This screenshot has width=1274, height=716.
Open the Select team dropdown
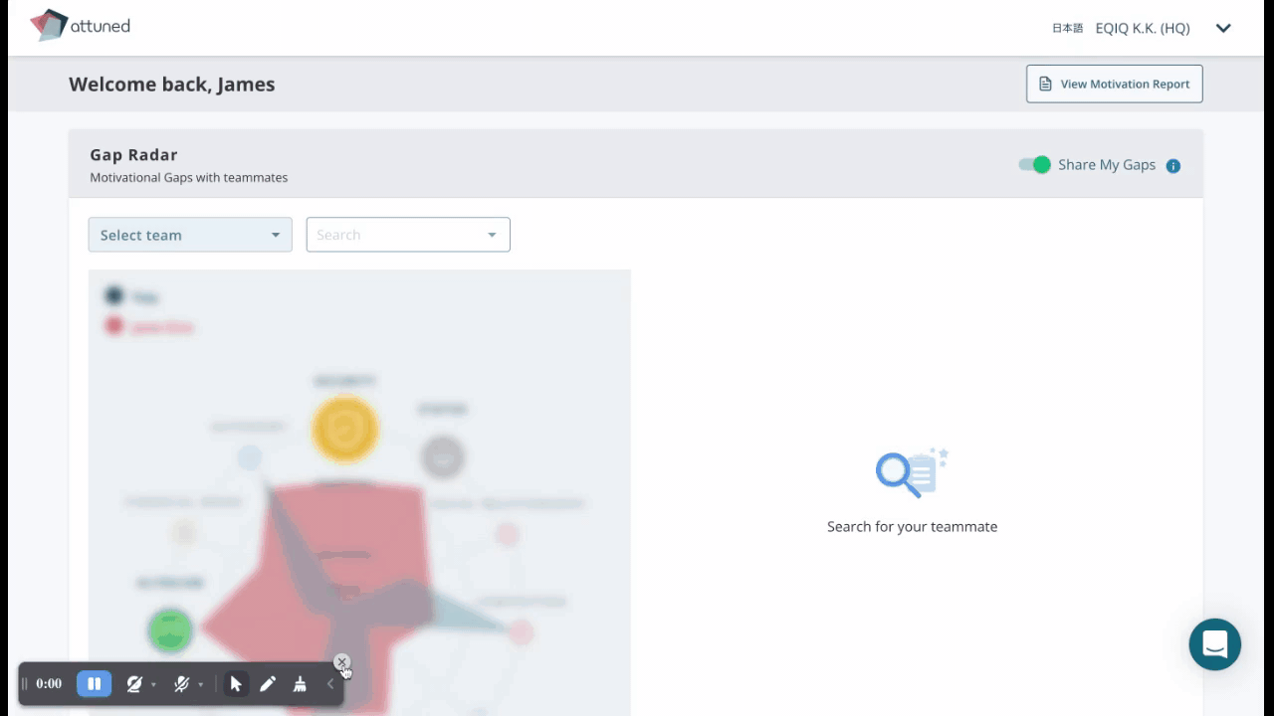189,235
